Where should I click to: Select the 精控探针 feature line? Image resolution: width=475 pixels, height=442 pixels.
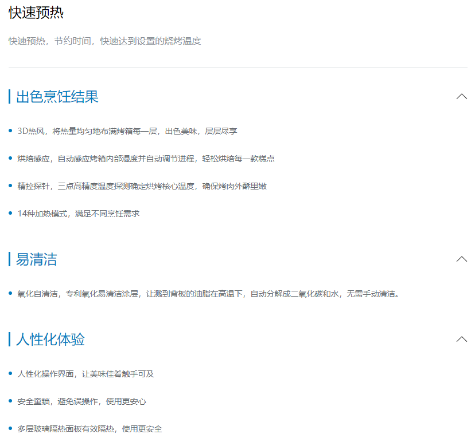tap(142, 186)
